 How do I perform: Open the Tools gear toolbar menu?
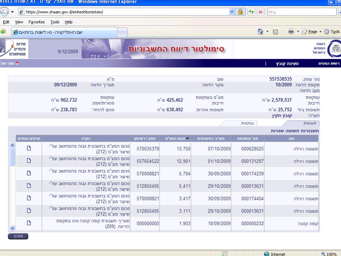coord(332,32)
